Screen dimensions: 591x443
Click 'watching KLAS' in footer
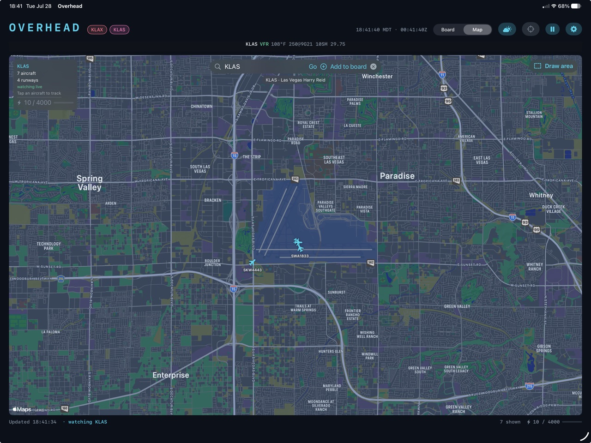tap(88, 422)
